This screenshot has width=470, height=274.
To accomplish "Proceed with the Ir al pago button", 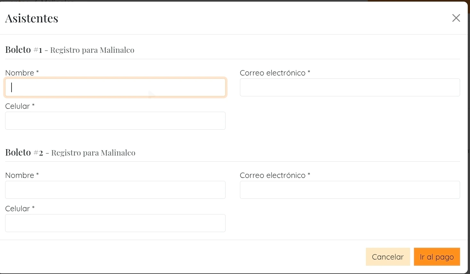I will (x=437, y=257).
